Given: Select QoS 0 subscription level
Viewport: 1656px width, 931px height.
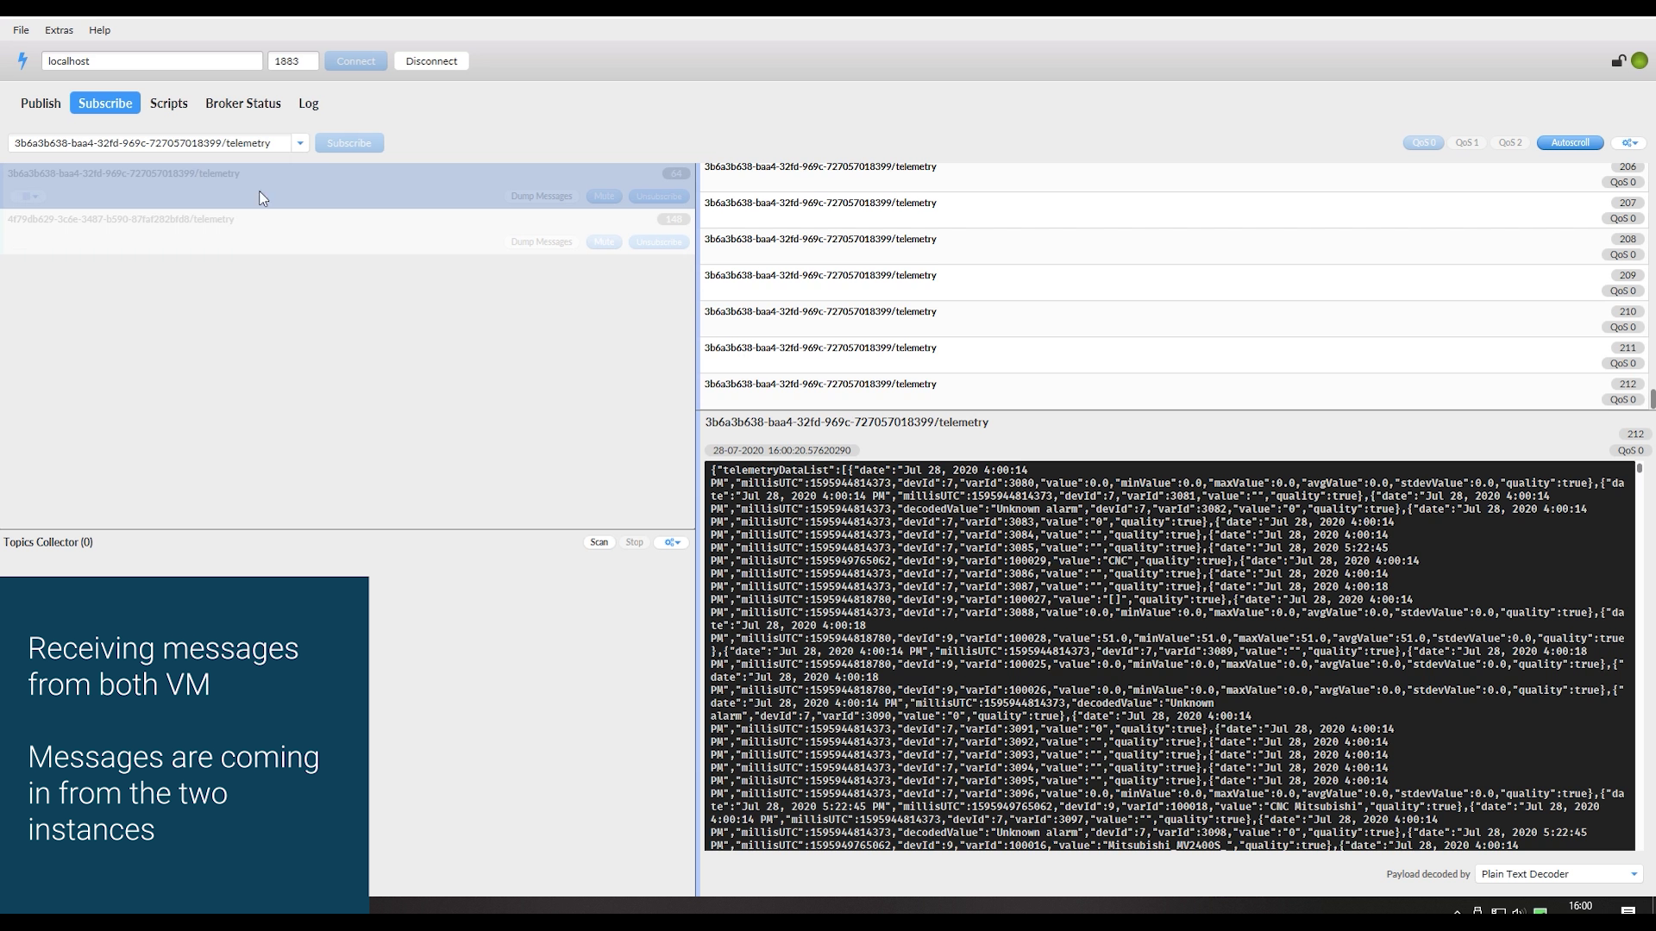Looking at the screenshot, I should coord(1423,143).
